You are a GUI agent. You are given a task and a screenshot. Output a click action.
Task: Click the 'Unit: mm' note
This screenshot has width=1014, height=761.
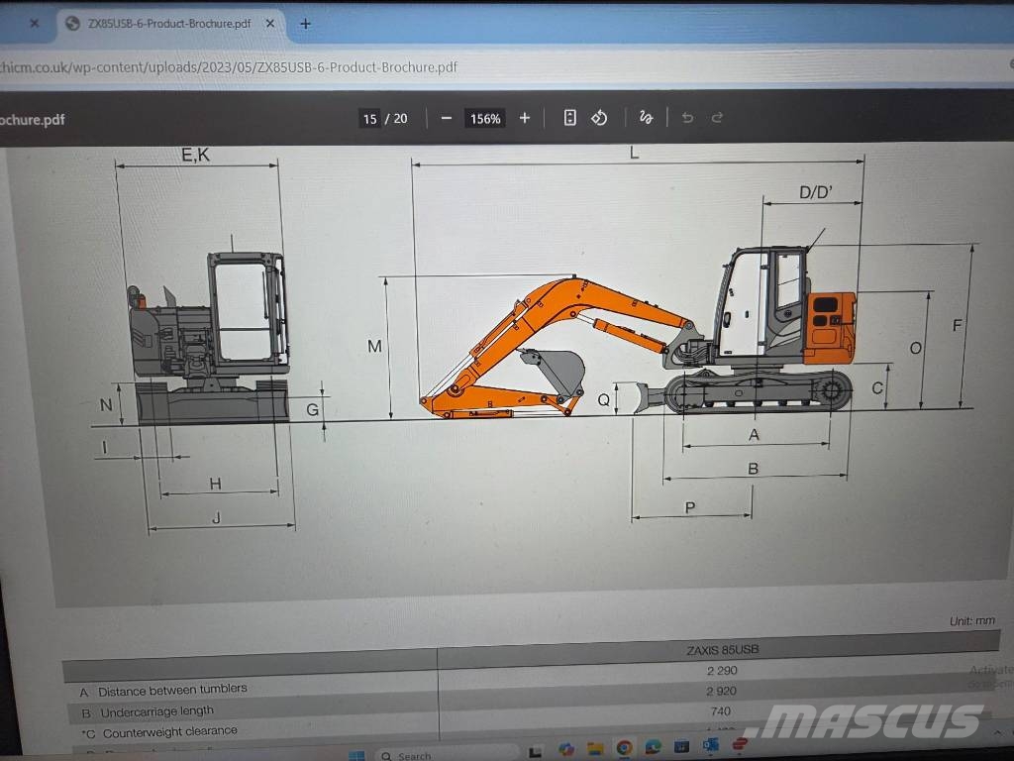coord(972,620)
